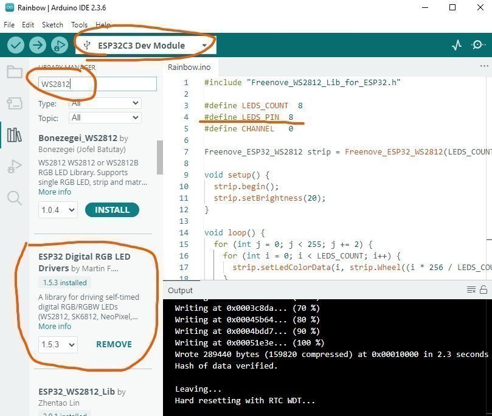Switch to the Rainbow.ino tab
Viewport: 492px width, 416px height.
189,67
